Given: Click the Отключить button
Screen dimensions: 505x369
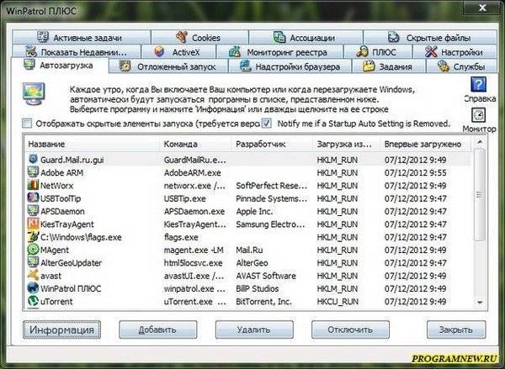Looking at the screenshot, I should [350, 329].
